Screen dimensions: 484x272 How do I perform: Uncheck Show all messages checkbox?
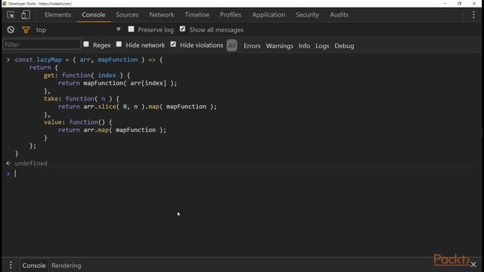(182, 29)
